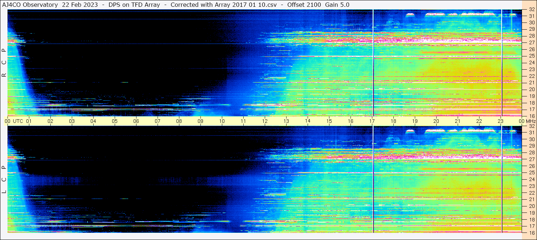Click the "AJ4CO Observatory" title text
Viewport: 537px width, 240px height.
pos(30,5)
